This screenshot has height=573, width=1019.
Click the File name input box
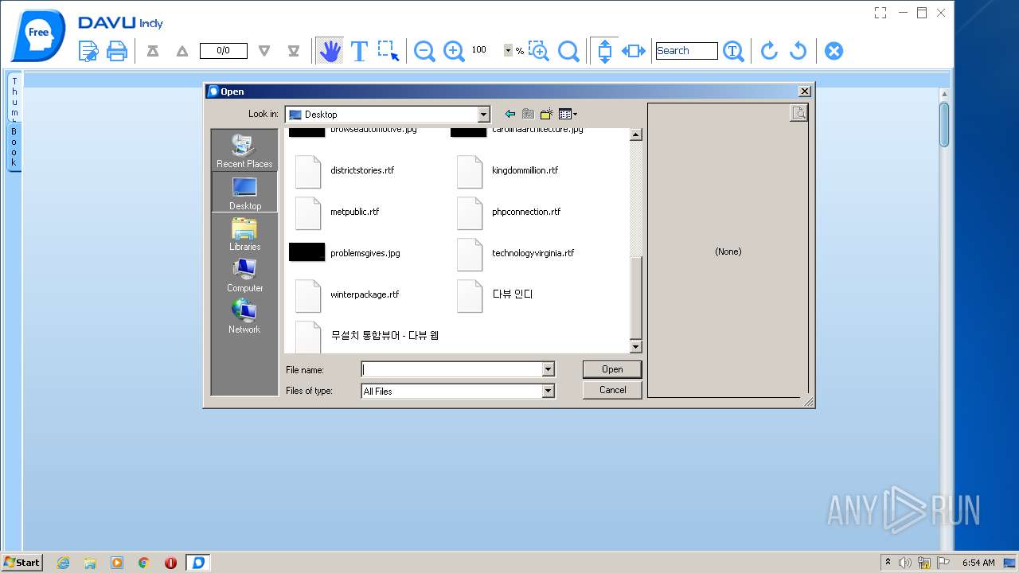[x=451, y=369]
